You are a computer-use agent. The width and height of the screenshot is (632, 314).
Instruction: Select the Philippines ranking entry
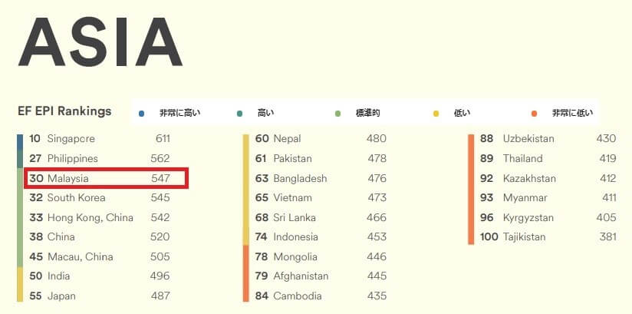pyautogui.click(x=100, y=159)
